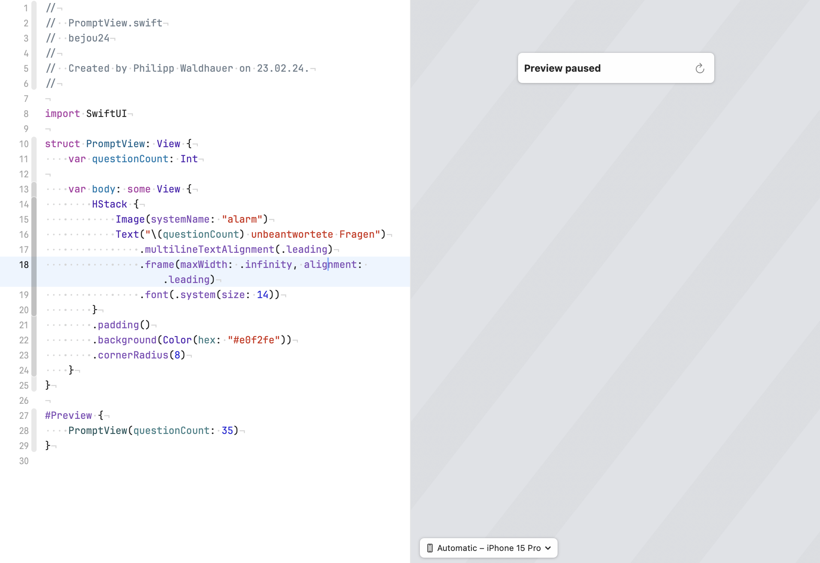The image size is (820, 563).
Task: Click the font size value 14
Action: [263, 294]
